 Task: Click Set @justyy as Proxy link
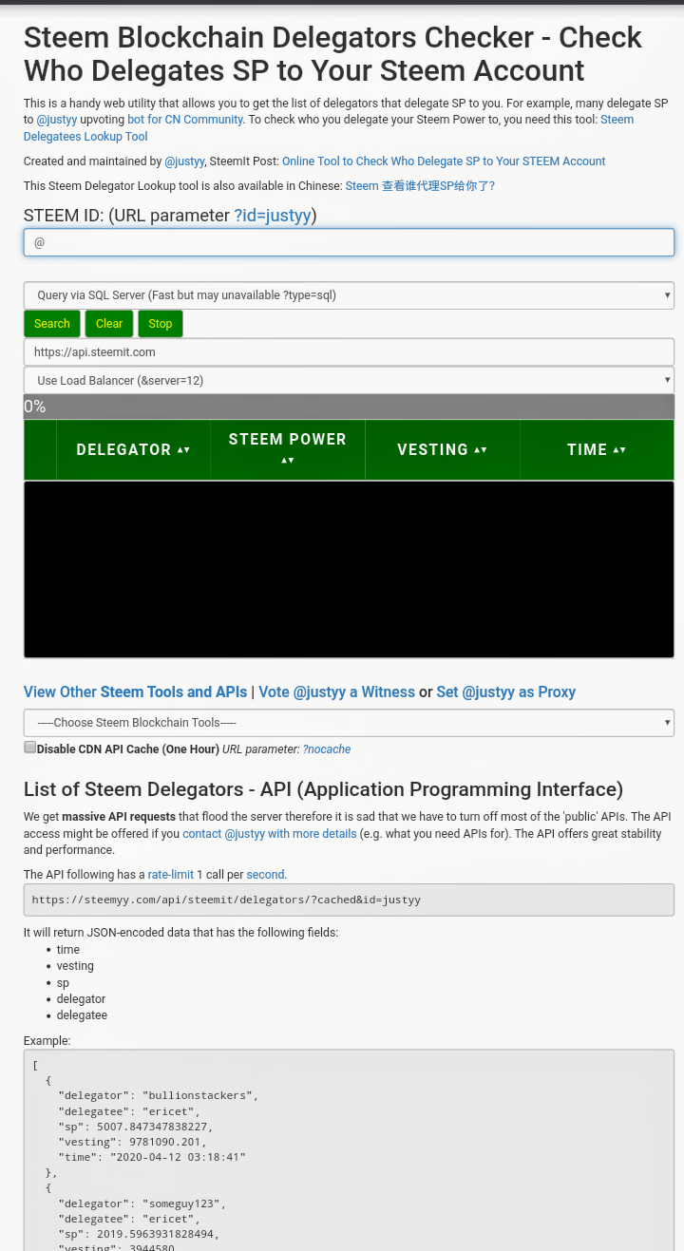click(x=506, y=692)
